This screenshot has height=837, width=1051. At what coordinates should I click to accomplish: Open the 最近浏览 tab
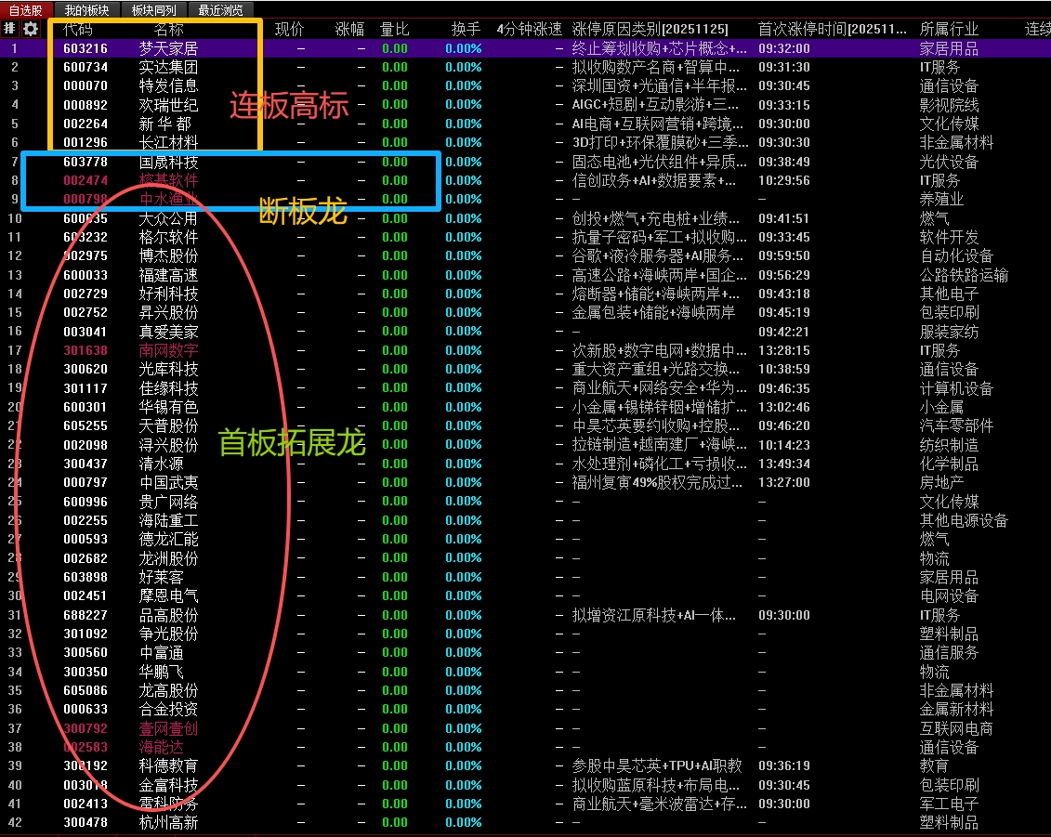click(x=220, y=10)
